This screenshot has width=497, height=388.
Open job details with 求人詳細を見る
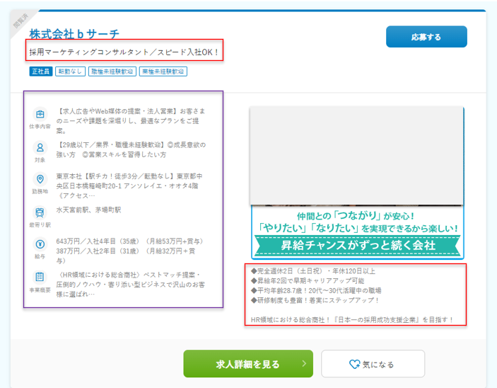pos(247,364)
